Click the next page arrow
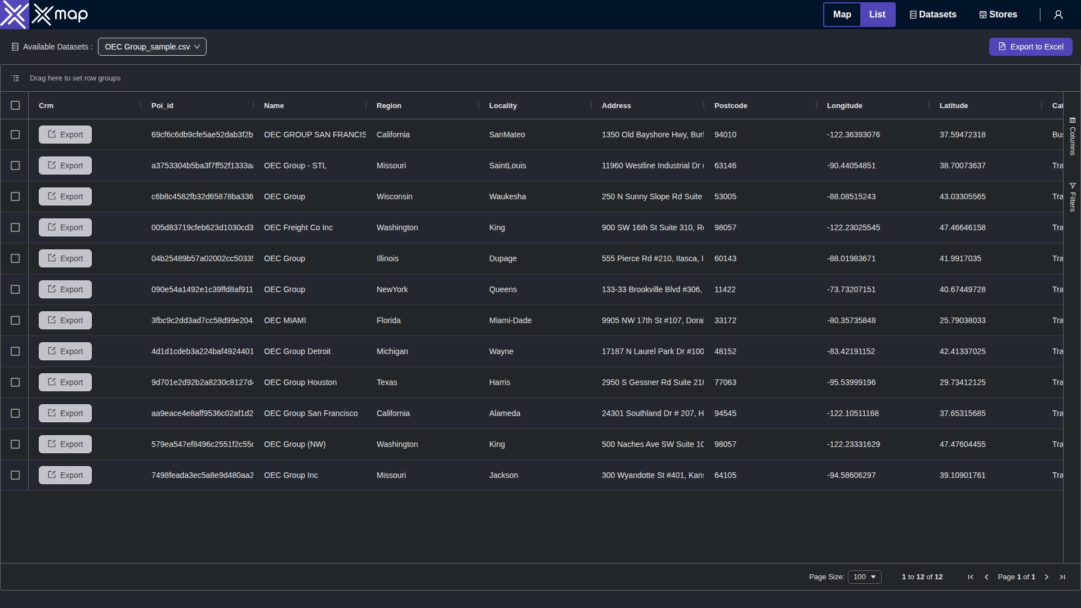This screenshot has width=1081, height=608. [1046, 577]
